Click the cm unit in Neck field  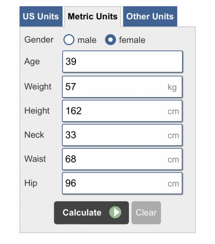tap(173, 136)
